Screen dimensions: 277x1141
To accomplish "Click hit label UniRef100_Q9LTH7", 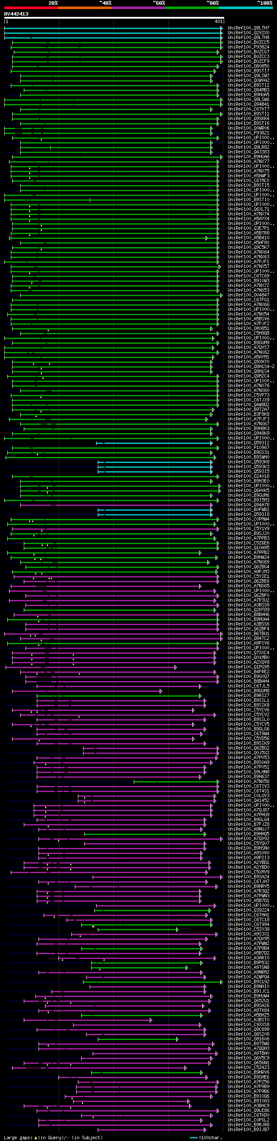I will coord(248,28).
